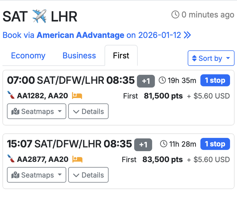Open the Sort by dropdown
237x202 pixels.
click(211, 58)
